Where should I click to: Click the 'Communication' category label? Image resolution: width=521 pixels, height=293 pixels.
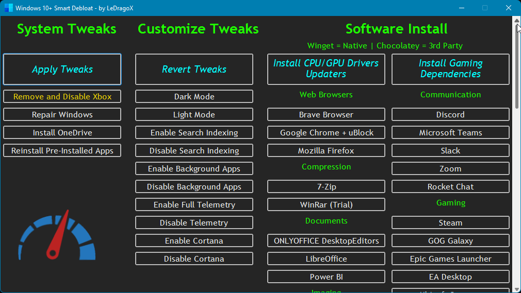450,95
